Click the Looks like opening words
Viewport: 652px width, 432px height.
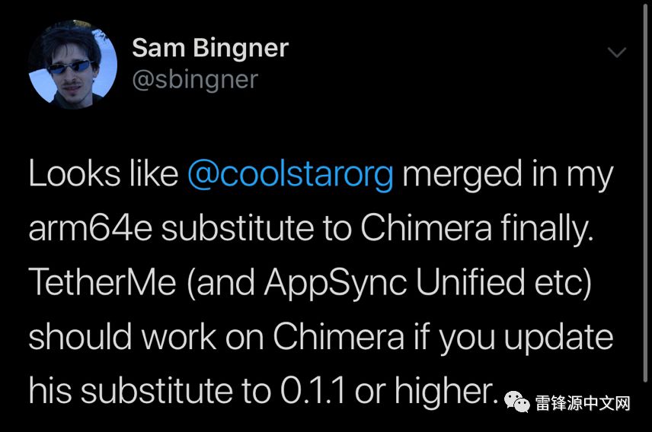[104, 173]
